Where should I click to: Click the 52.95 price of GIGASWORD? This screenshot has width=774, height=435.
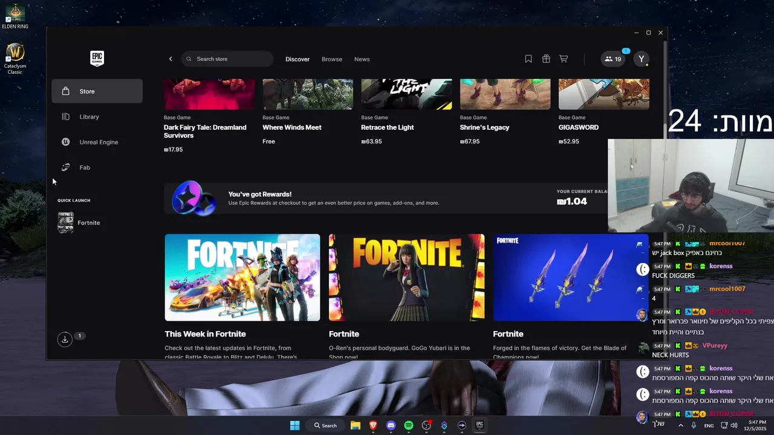569,141
